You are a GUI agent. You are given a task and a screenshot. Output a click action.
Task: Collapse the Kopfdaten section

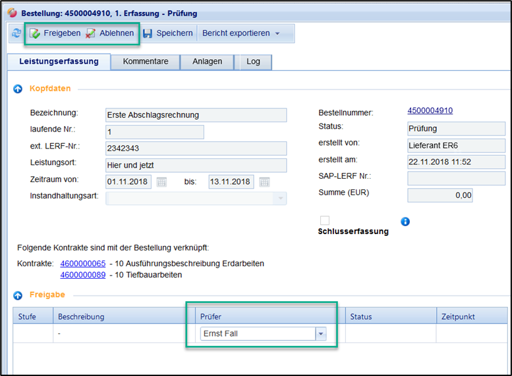[18, 88]
